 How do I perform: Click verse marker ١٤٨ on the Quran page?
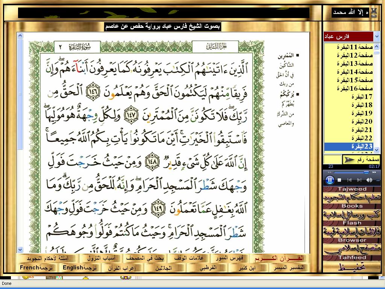(x=152, y=161)
